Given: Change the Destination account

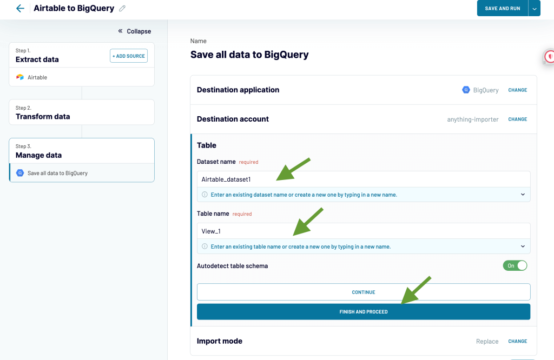Looking at the screenshot, I should (518, 119).
